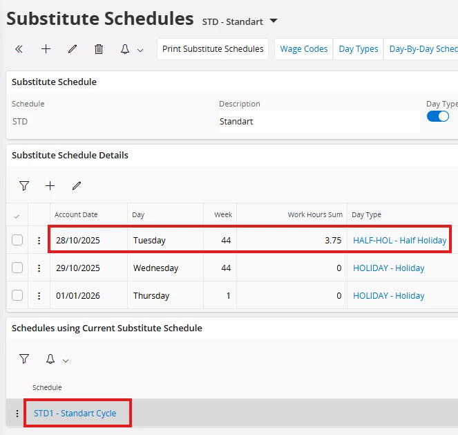Click the trash delete icon
458x435 pixels.
[x=99, y=49]
